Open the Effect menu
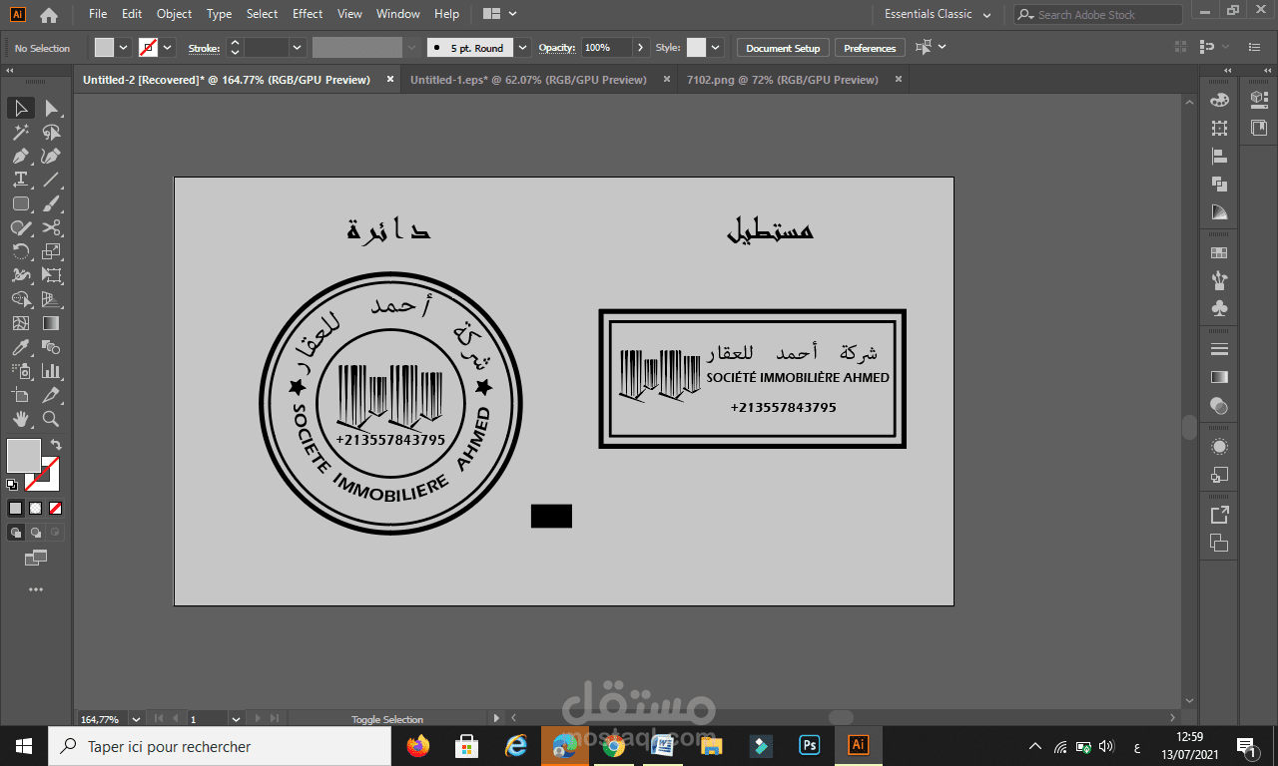This screenshot has width=1278, height=766. pyautogui.click(x=308, y=14)
